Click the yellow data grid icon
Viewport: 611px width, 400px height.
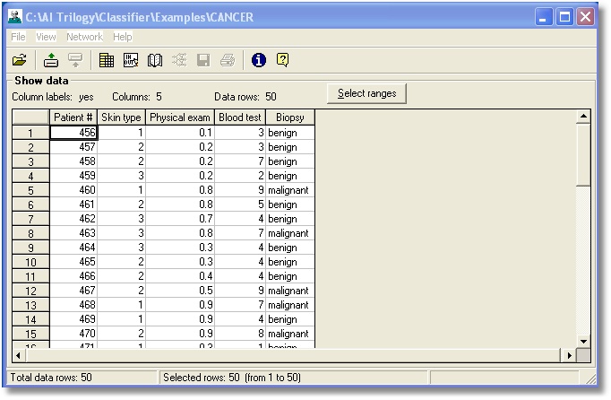pyautogui.click(x=107, y=60)
